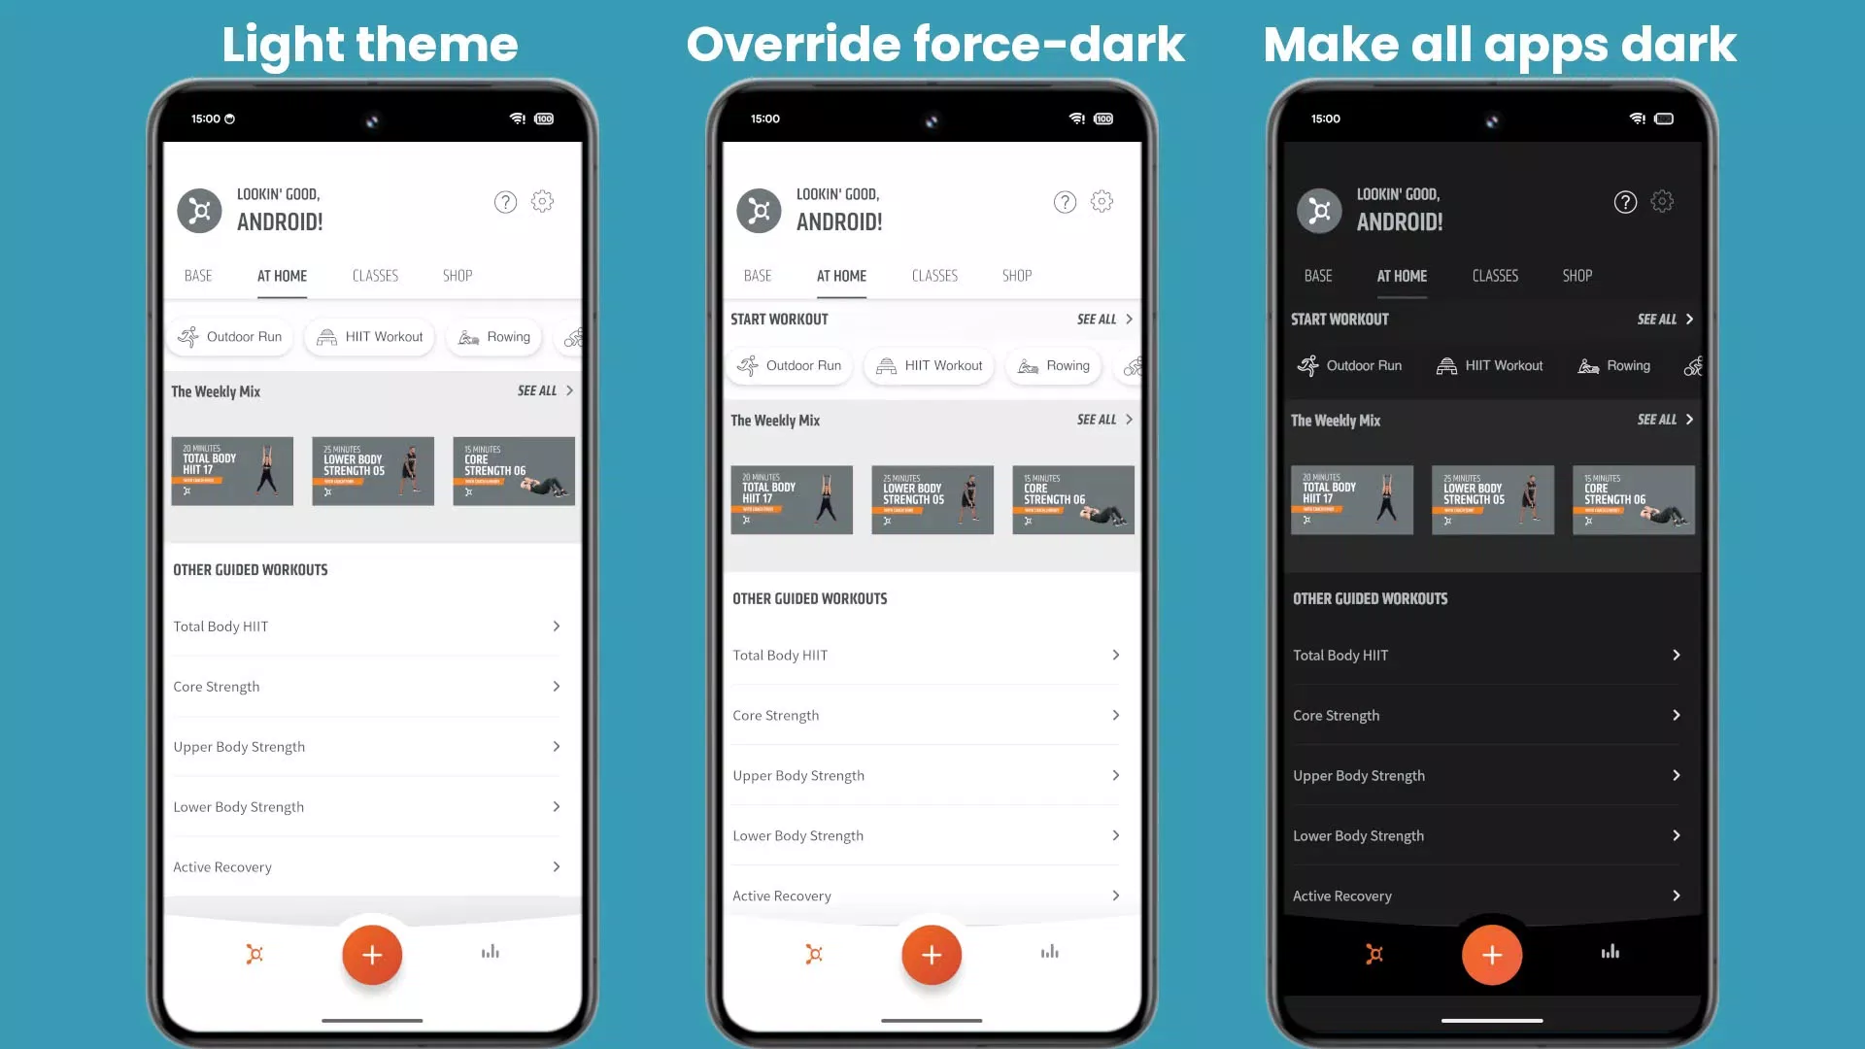Toggle force-dark override on second phone
Image resolution: width=1865 pixels, height=1049 pixels.
coord(1102,201)
